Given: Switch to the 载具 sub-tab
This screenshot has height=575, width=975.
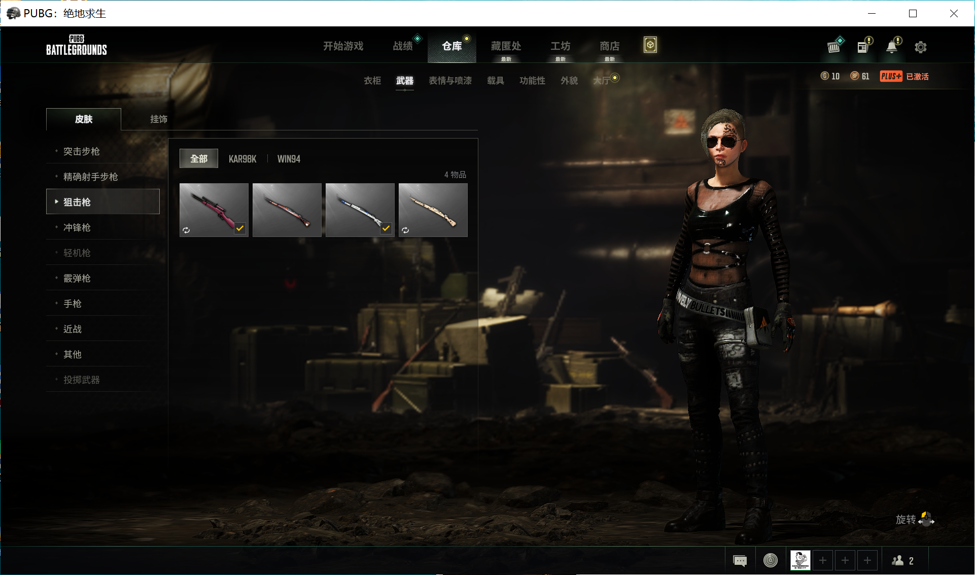Looking at the screenshot, I should (496, 80).
